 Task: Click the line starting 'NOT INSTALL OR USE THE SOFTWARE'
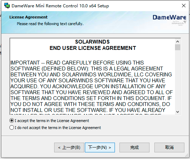click(88, 110)
